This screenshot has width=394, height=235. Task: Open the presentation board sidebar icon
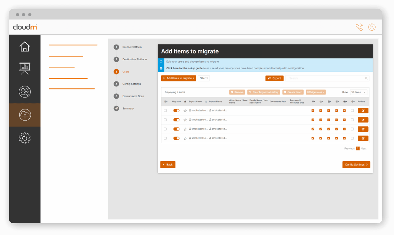(x=25, y=69)
